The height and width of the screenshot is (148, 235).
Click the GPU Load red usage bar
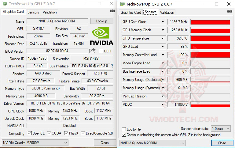click(210, 47)
